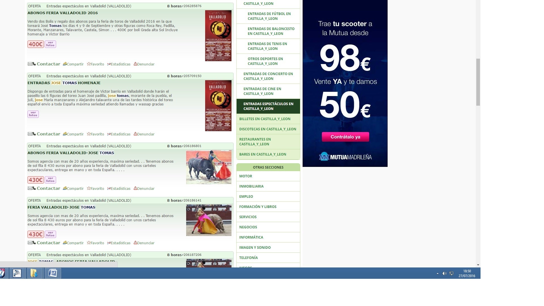Click ver fotos in Feria Valladolid-Jose Tomas listing
The height and width of the screenshot is (306, 544).
tap(50, 234)
